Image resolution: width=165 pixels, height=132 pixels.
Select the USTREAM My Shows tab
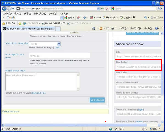(x=29, y=29)
